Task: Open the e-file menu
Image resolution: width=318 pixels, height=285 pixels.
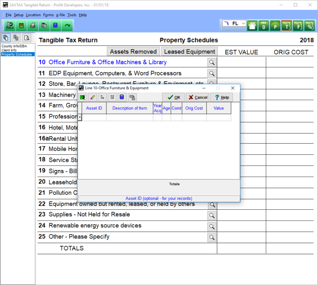Action: point(60,15)
